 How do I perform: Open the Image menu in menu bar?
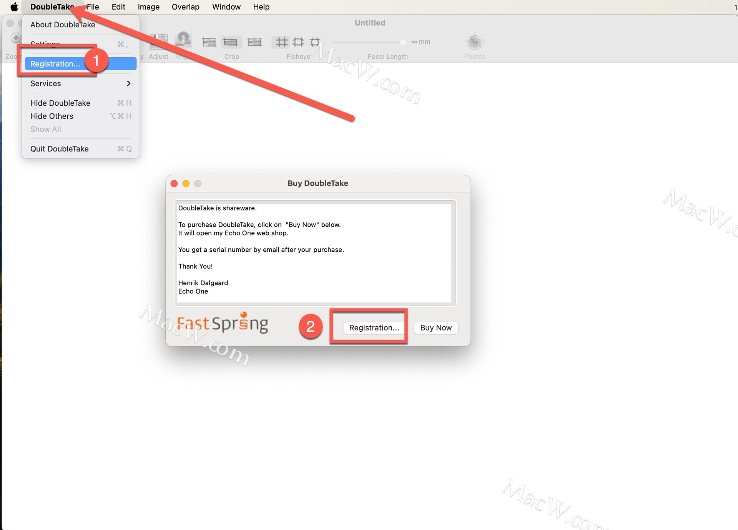coord(148,7)
